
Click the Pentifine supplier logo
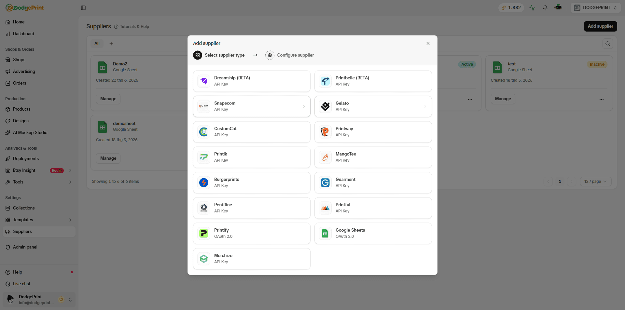(x=204, y=208)
